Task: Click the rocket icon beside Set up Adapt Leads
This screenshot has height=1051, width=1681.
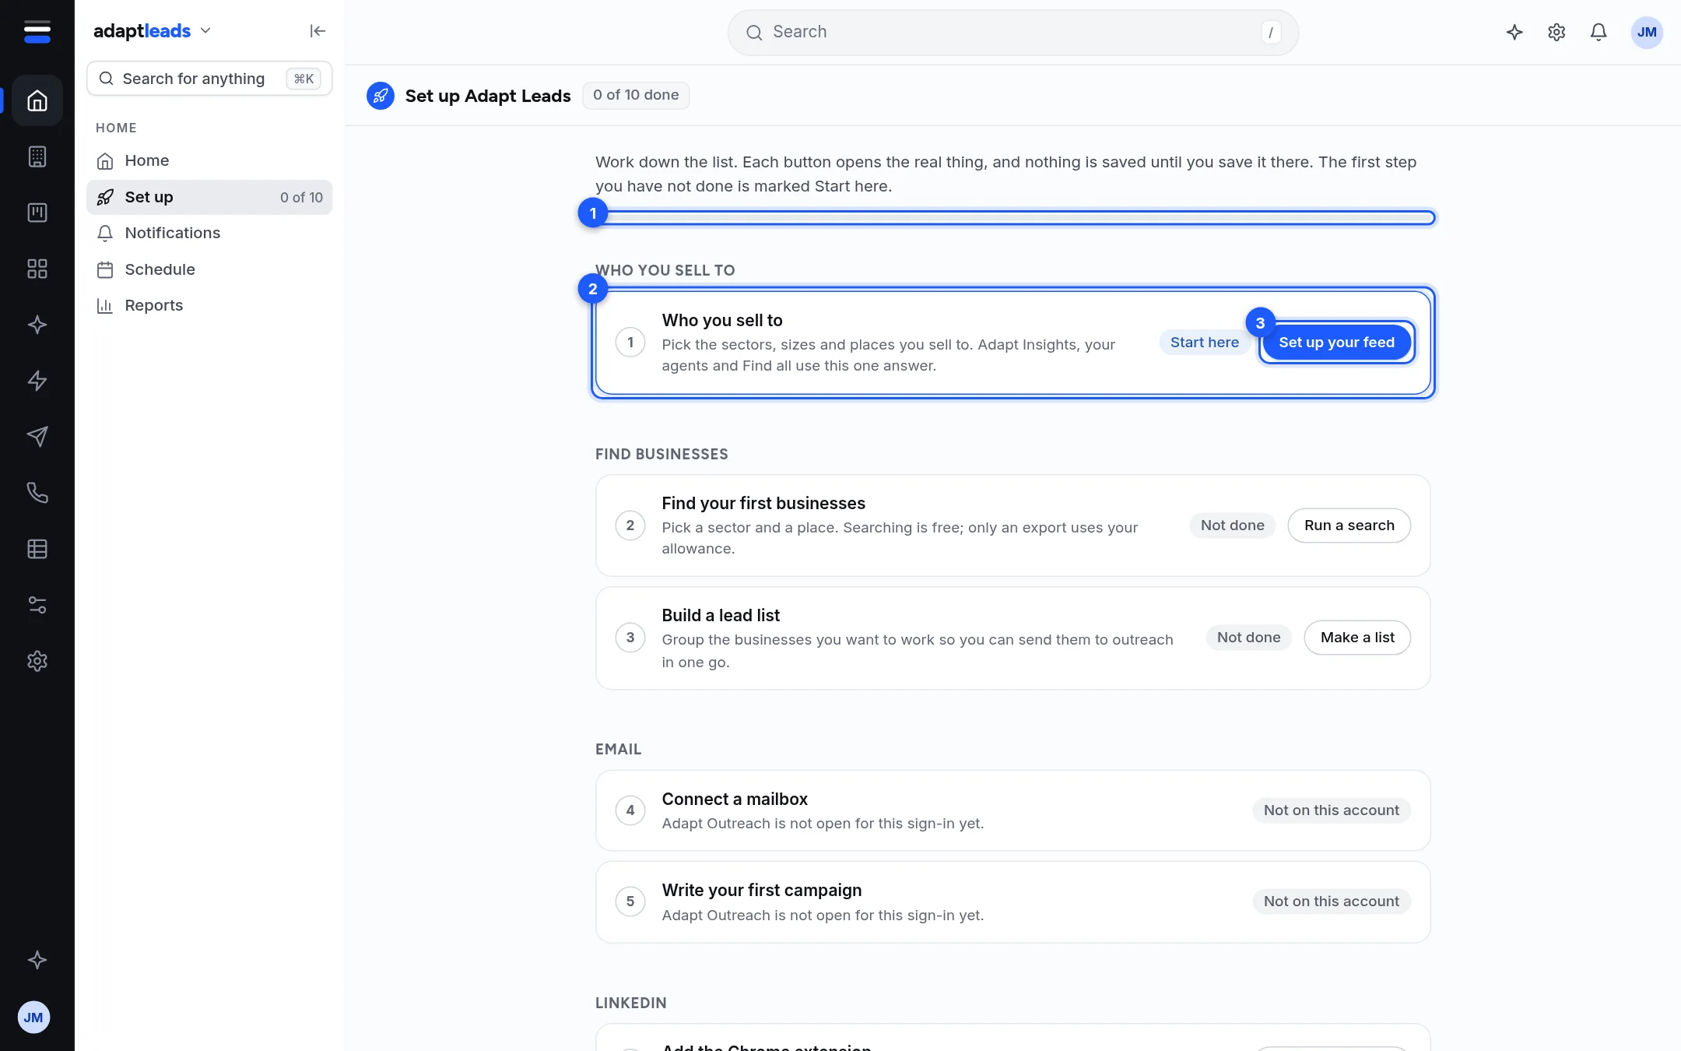Action: pyautogui.click(x=381, y=96)
